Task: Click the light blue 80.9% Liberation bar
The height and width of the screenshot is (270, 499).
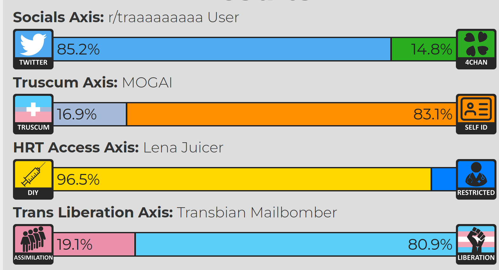Action: (x=296, y=244)
